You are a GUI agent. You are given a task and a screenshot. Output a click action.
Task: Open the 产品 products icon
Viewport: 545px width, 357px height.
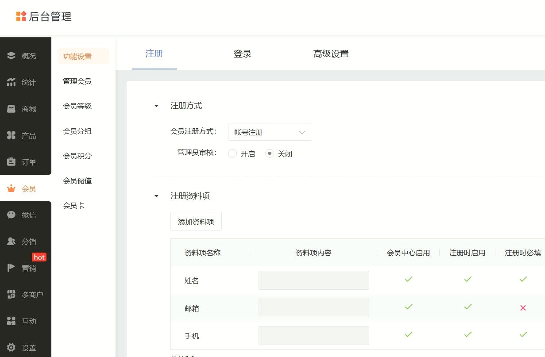click(x=12, y=135)
